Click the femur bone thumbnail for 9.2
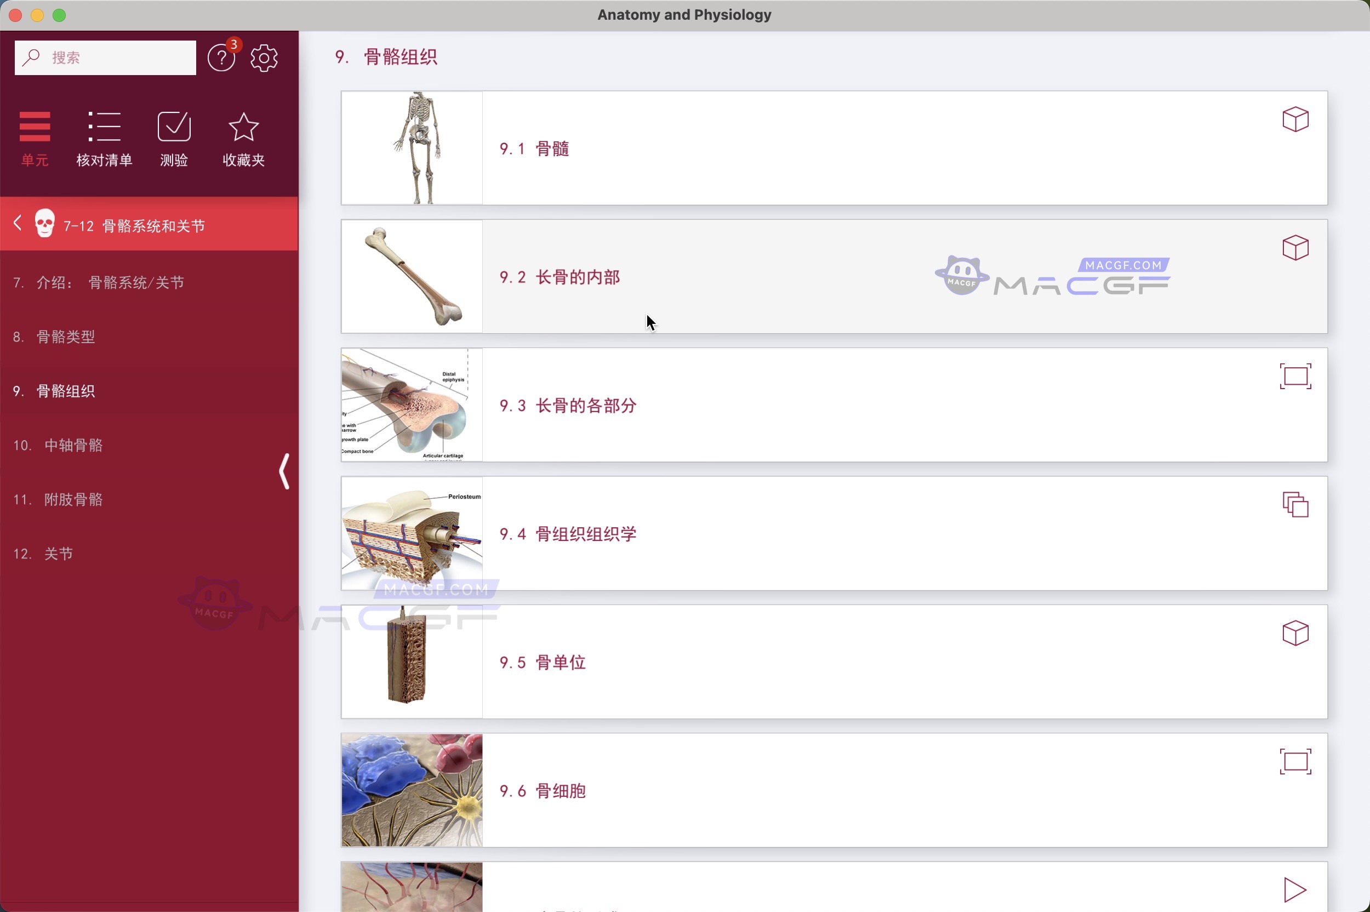The image size is (1370, 912). [411, 276]
